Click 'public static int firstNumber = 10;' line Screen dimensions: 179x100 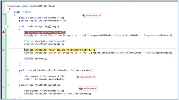[x=42, y=18]
